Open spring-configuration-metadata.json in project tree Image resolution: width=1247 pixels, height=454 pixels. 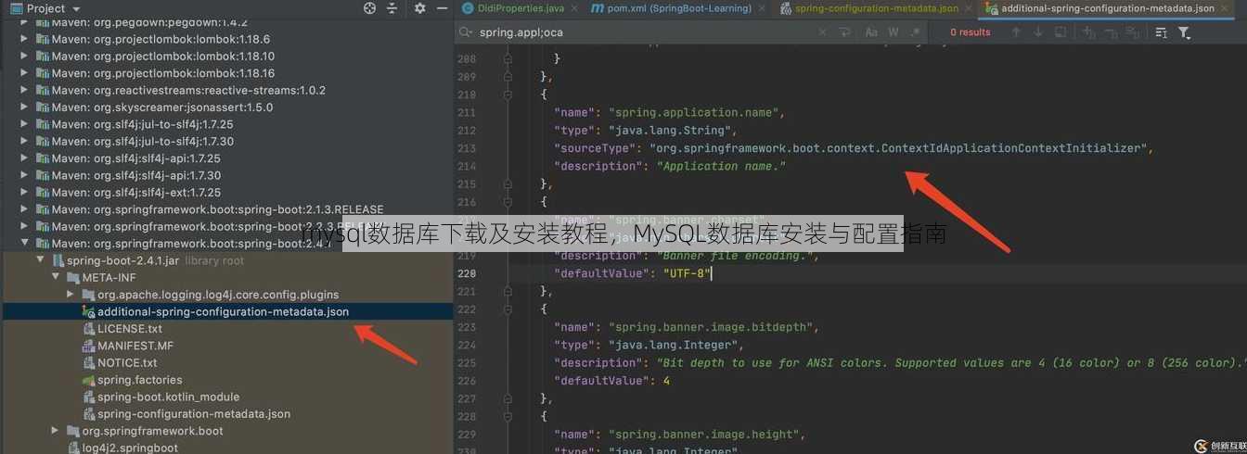pos(194,414)
